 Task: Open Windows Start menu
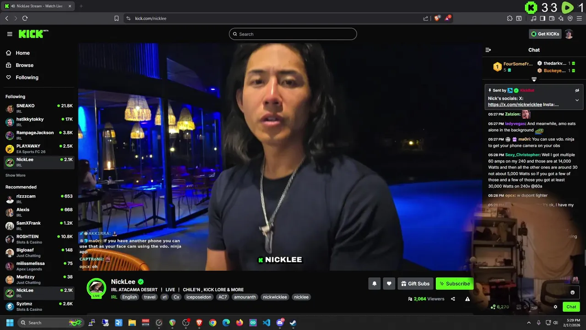point(10,323)
